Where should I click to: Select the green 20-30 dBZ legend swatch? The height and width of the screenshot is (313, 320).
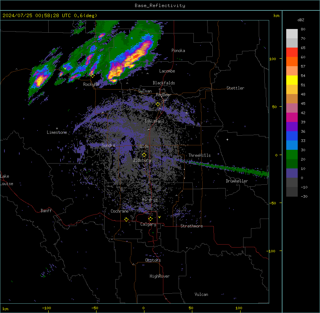(x=292, y=155)
